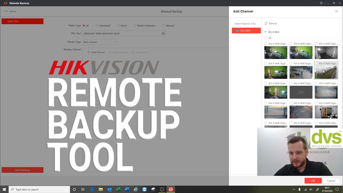The height and width of the screenshot is (193, 343).
Task: Open the Windows notification center
Action: pyautogui.click(x=337, y=190)
